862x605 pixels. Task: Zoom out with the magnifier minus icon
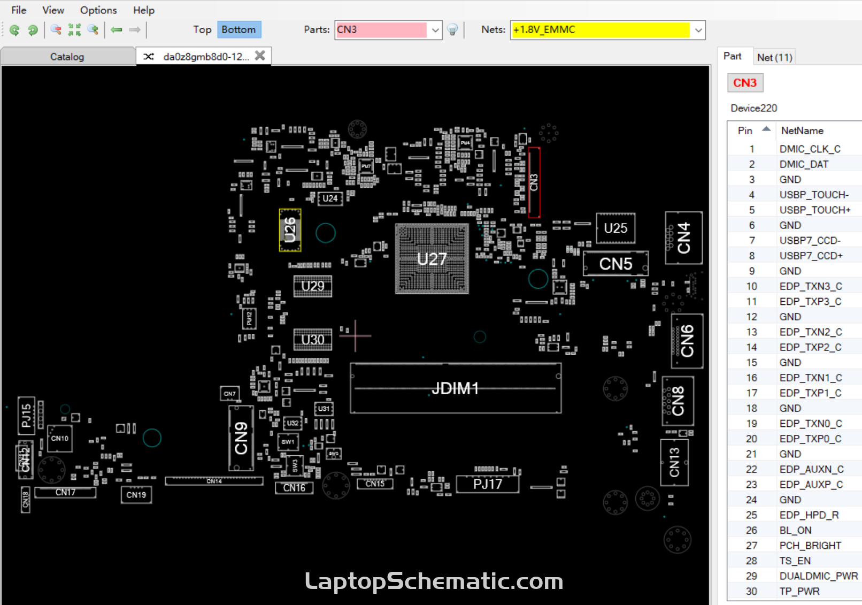tap(56, 30)
